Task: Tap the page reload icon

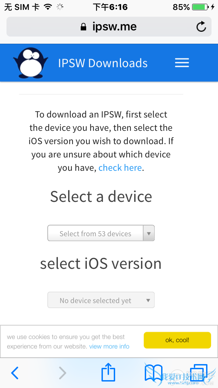Action: [x=201, y=26]
